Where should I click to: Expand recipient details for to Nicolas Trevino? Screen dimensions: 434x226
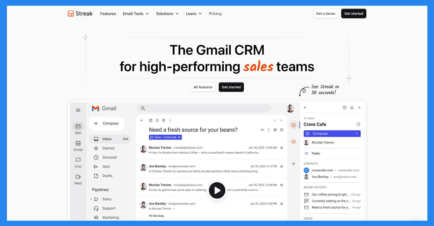[174, 209]
